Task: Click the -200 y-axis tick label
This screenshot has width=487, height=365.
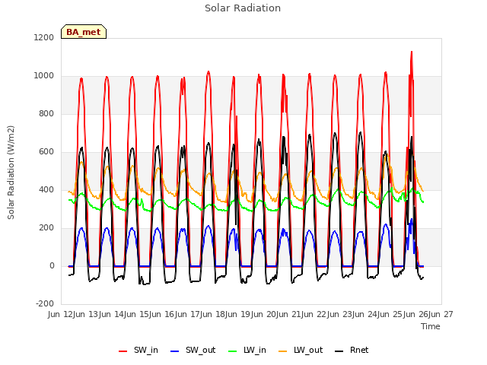Action: click(x=45, y=303)
